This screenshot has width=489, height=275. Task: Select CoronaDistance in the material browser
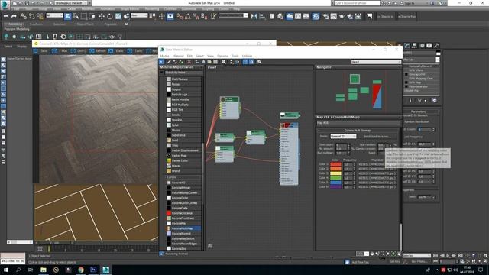click(183, 213)
